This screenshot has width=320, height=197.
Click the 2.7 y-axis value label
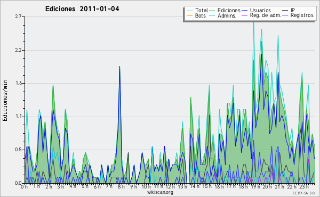click(18, 17)
